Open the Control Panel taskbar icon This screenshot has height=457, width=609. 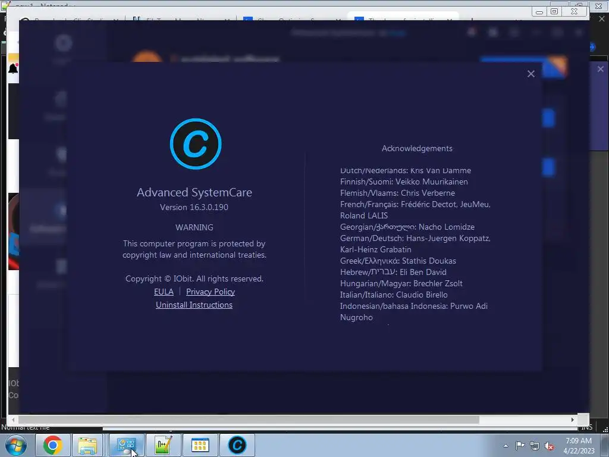[x=126, y=445]
